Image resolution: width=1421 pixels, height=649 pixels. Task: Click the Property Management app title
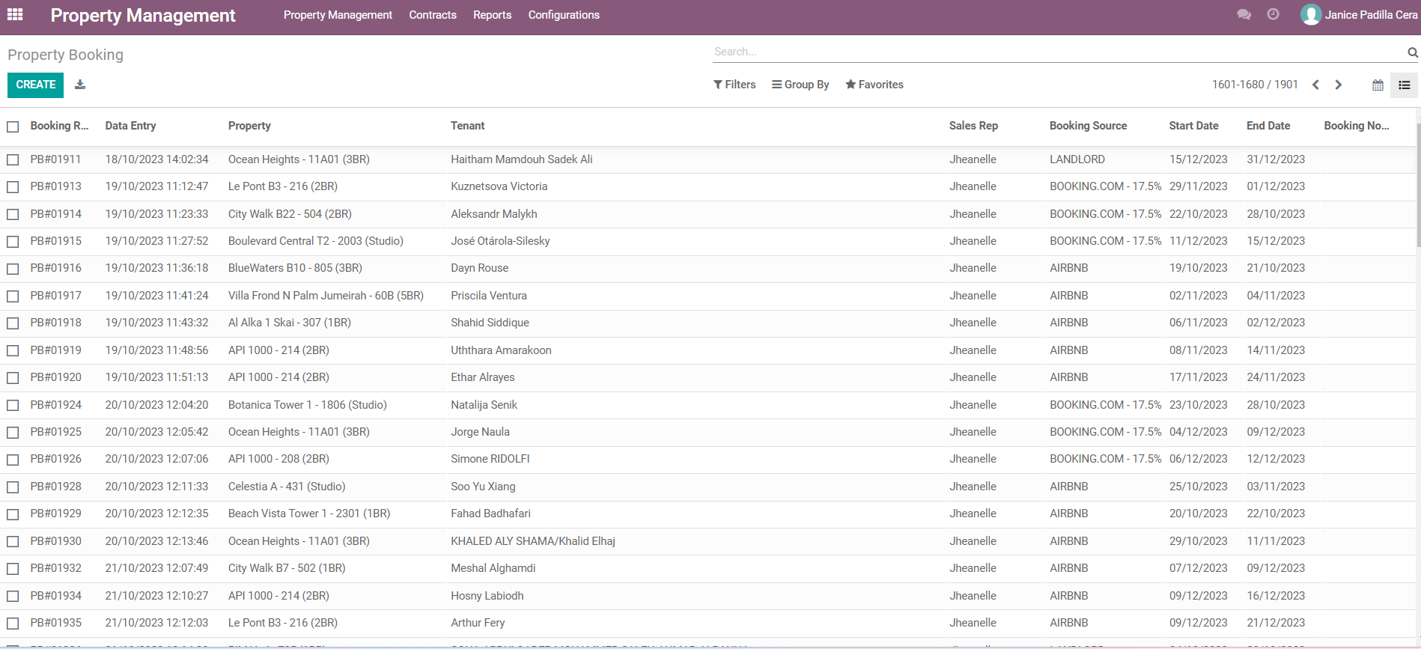(143, 15)
